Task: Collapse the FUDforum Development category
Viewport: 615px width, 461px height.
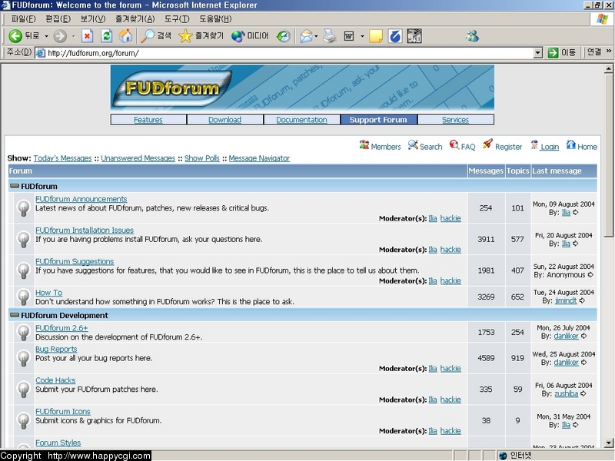Action: 15,315
